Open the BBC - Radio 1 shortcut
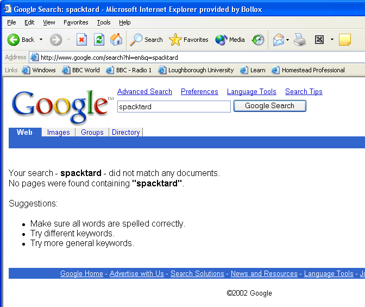Image resolution: width=365 pixels, height=307 pixels. (129, 70)
